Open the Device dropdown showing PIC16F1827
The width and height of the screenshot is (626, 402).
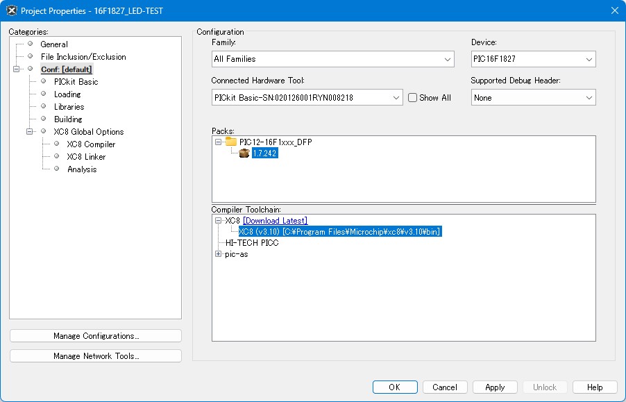[x=533, y=60]
